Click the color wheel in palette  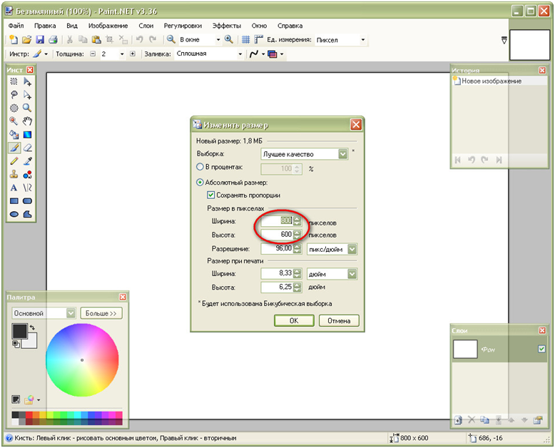point(82,360)
